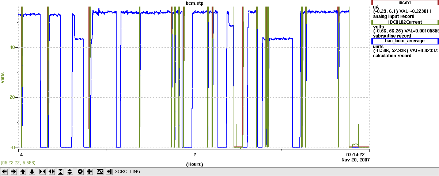The image size is (439, 176).
Task: Click the plus icon in toolbar
Action: pos(89,171)
